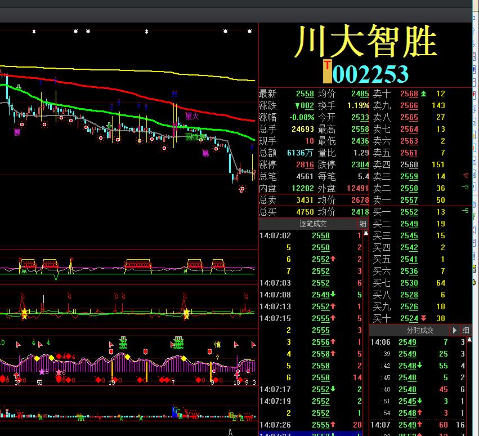Click 卖一 price 2557

(409, 201)
